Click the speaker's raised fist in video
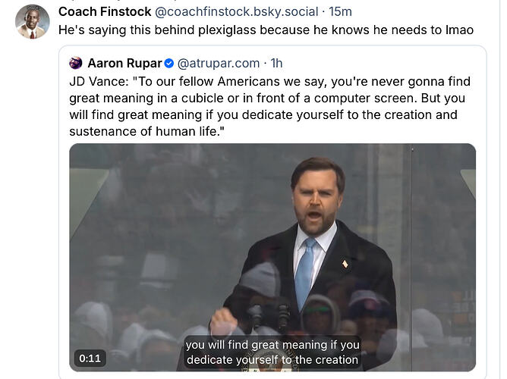This screenshot has height=379, width=507. click(x=224, y=321)
